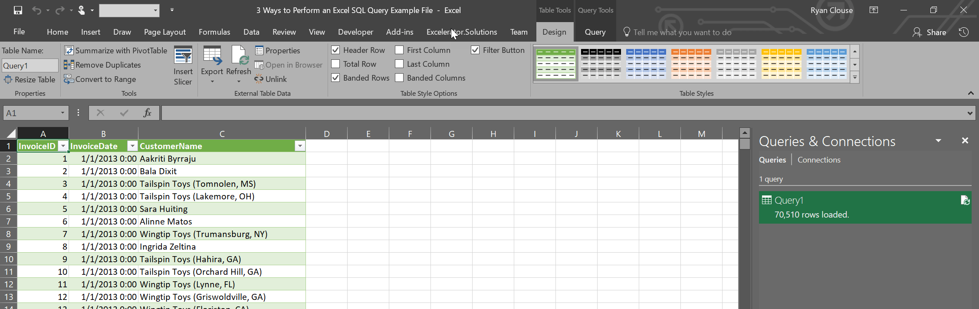Click Tell me lightbulb icon
Viewport: 979px width, 309px height.
pos(627,32)
